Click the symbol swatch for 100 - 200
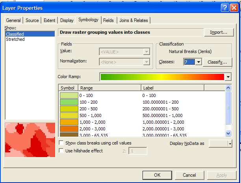This screenshot has width=241, height=183. click(x=69, y=102)
